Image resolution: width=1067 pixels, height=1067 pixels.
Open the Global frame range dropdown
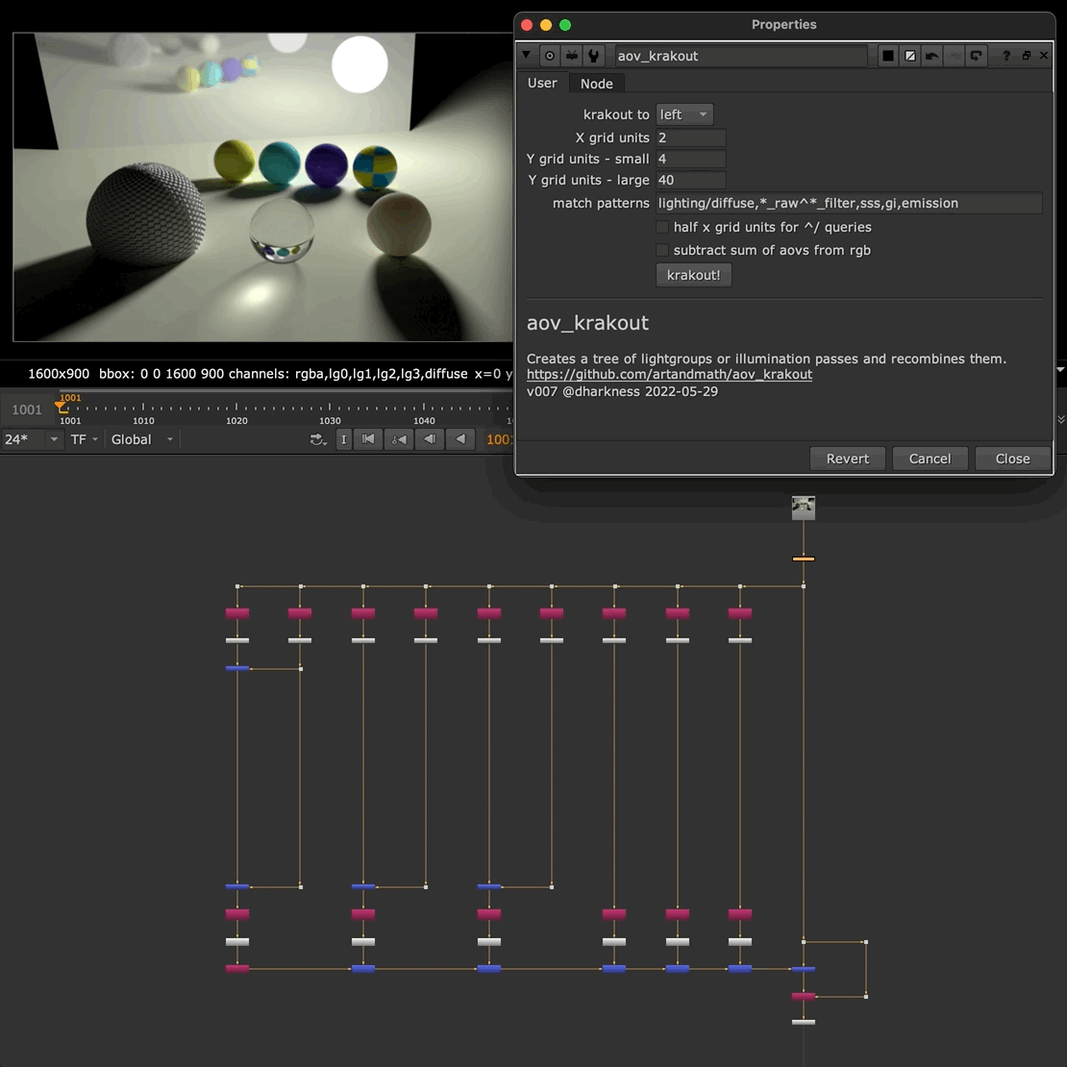click(142, 439)
